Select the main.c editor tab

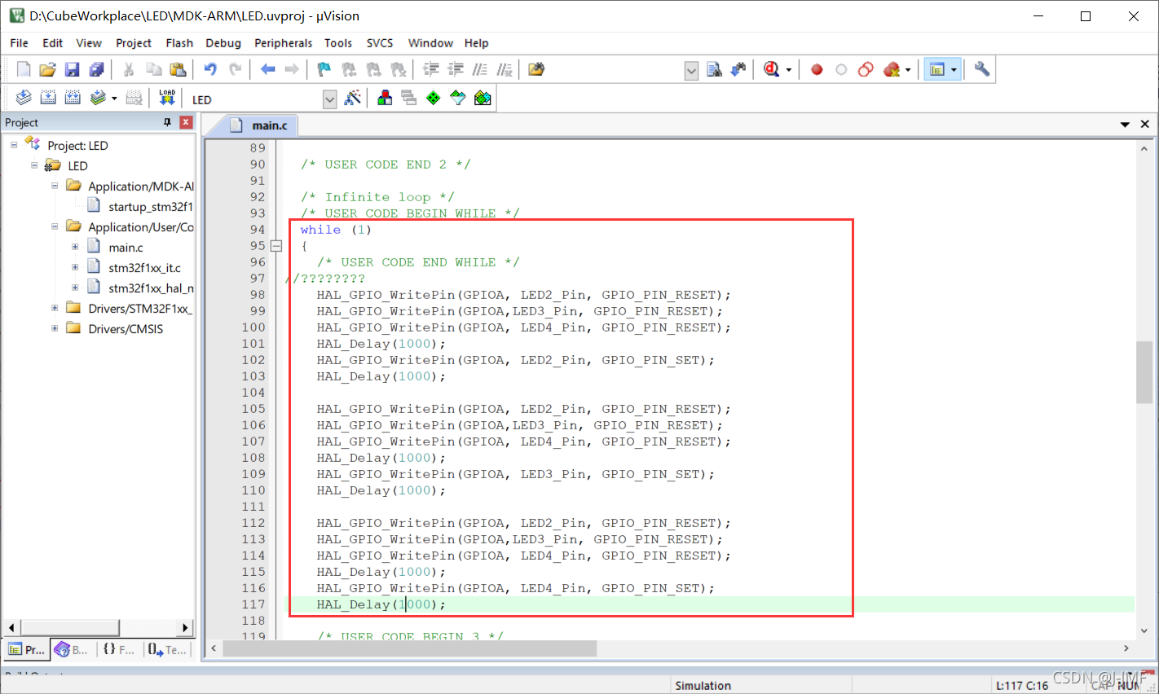click(x=259, y=125)
